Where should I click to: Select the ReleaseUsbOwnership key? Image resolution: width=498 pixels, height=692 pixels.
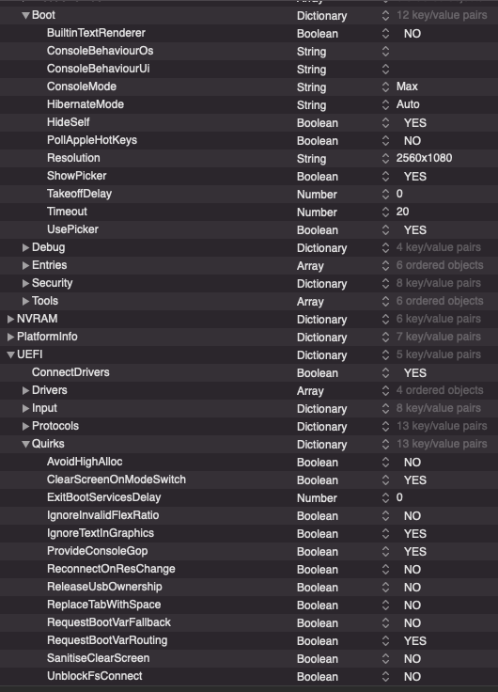point(104,587)
